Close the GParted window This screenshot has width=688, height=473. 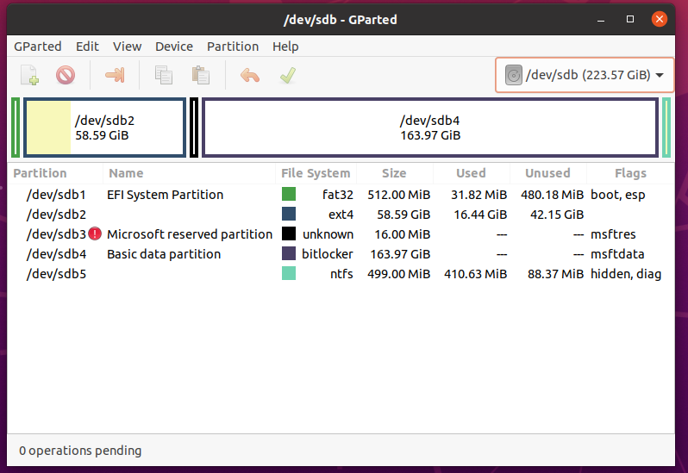point(659,19)
